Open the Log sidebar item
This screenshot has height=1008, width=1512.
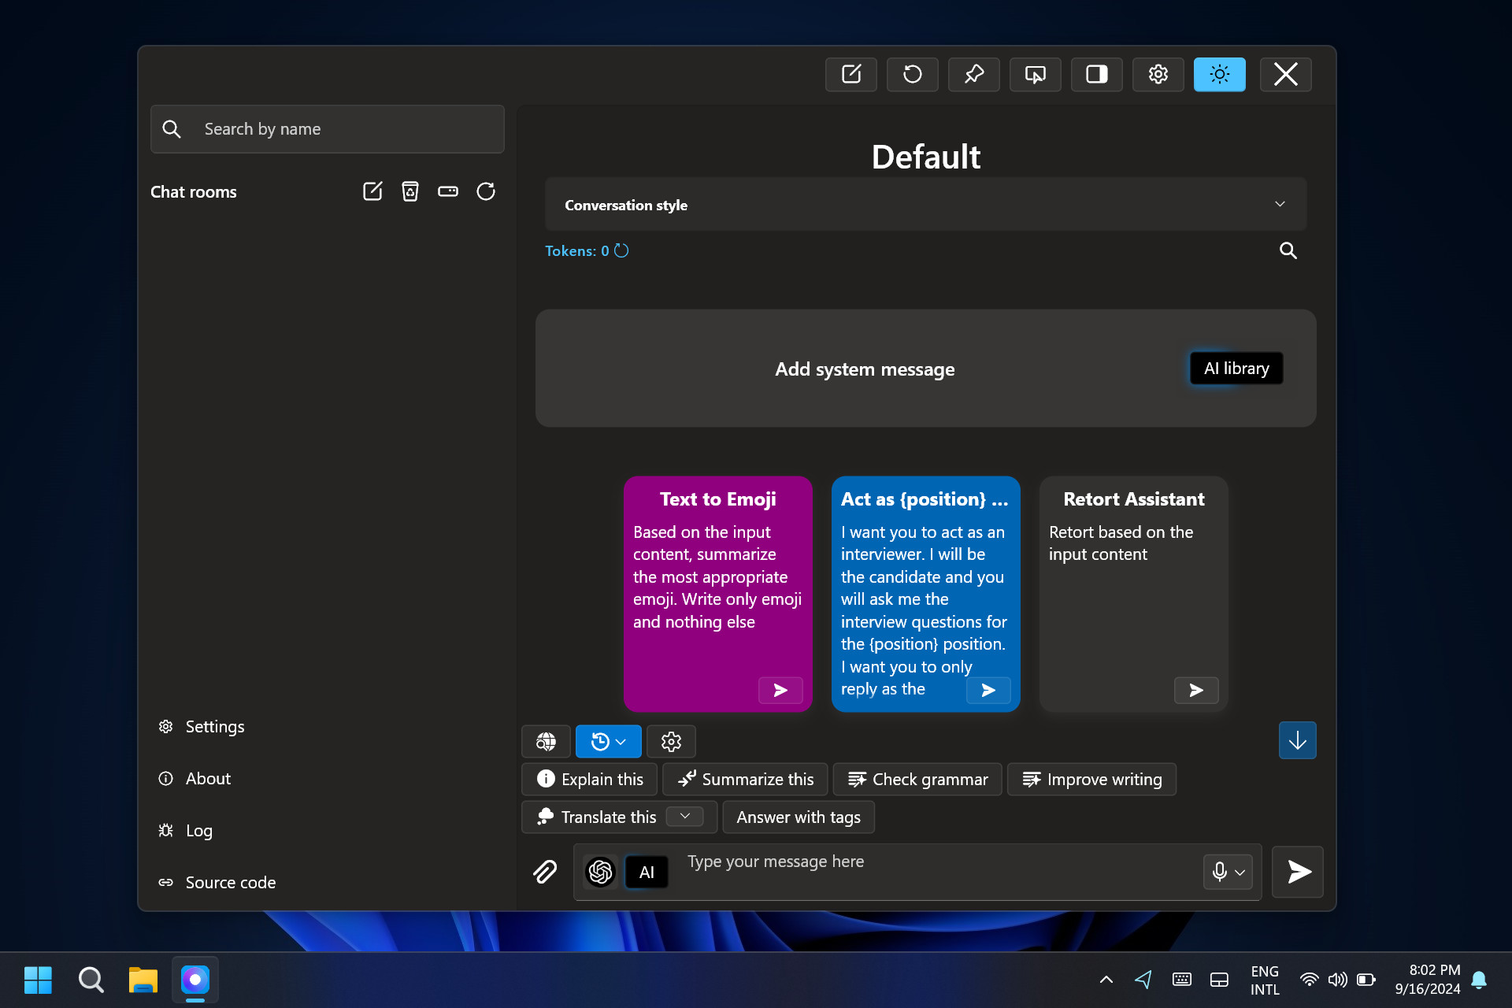(x=198, y=830)
